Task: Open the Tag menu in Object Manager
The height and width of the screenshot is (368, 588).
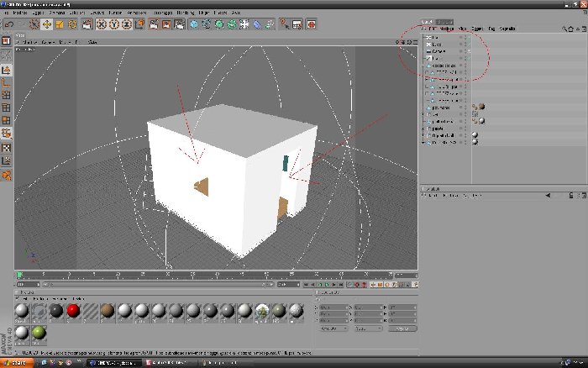Action: point(491,29)
